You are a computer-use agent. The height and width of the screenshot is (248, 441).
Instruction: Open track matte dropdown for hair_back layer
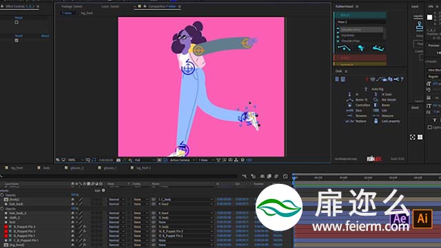[x=141, y=204]
